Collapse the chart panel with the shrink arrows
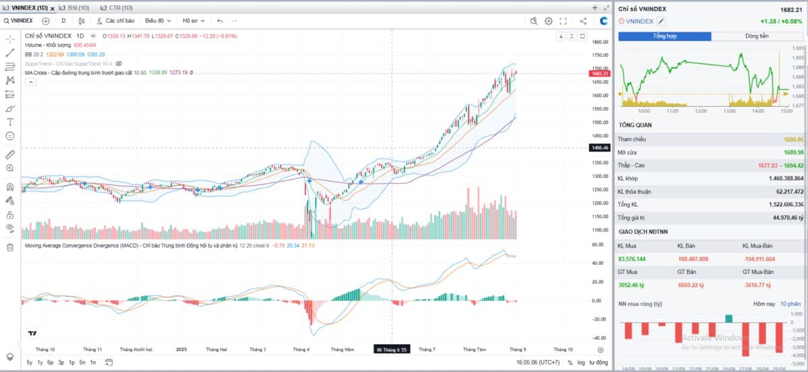The image size is (808, 372). [x=606, y=7]
